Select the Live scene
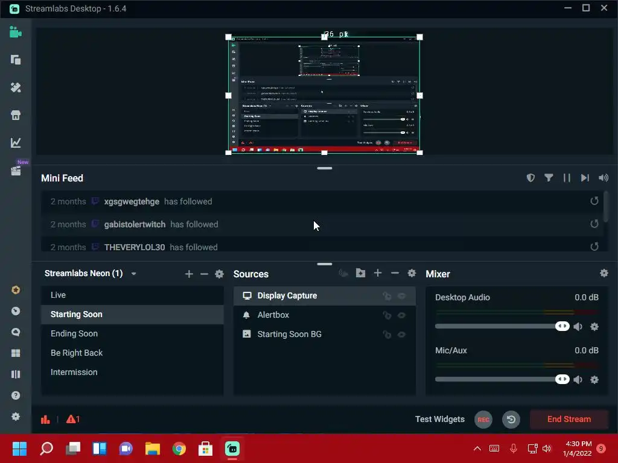 tap(132, 295)
